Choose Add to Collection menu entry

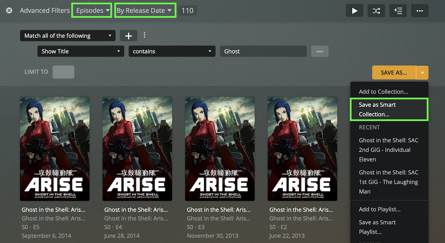[x=389, y=92]
